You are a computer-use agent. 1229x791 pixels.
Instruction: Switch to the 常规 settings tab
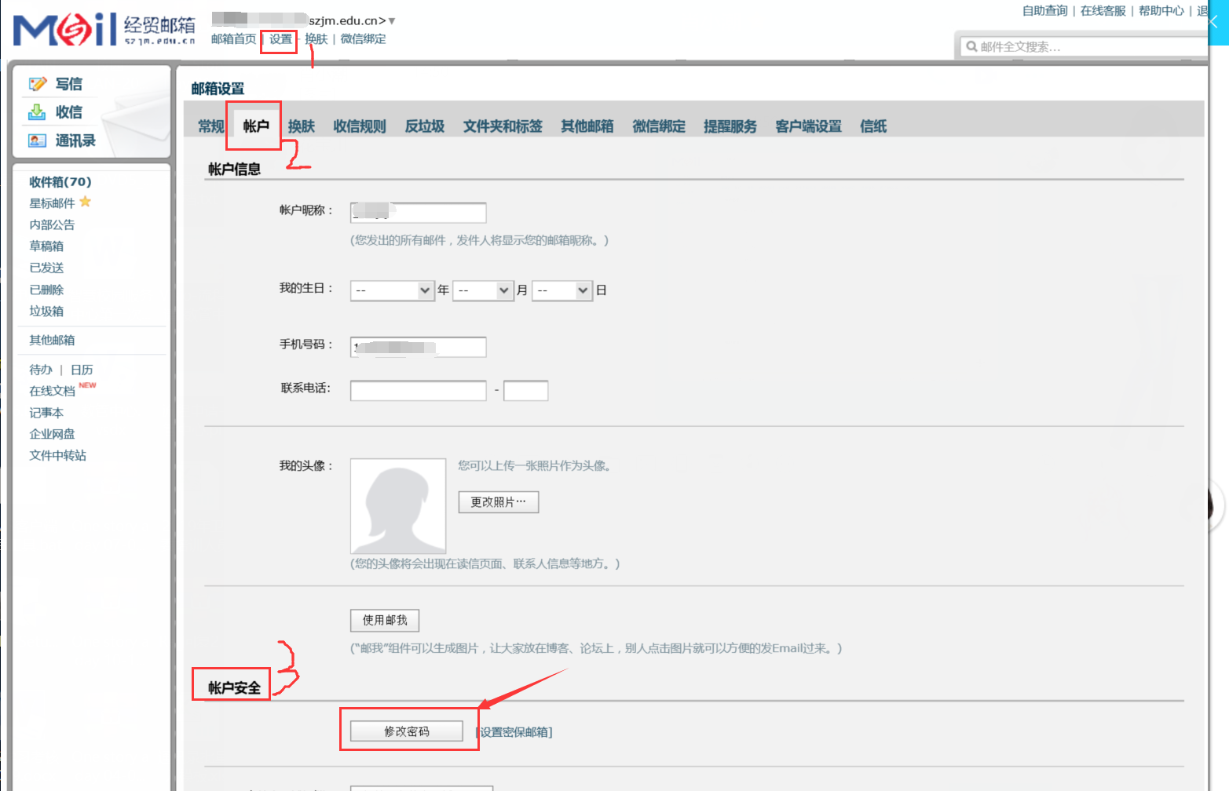pyautogui.click(x=210, y=126)
